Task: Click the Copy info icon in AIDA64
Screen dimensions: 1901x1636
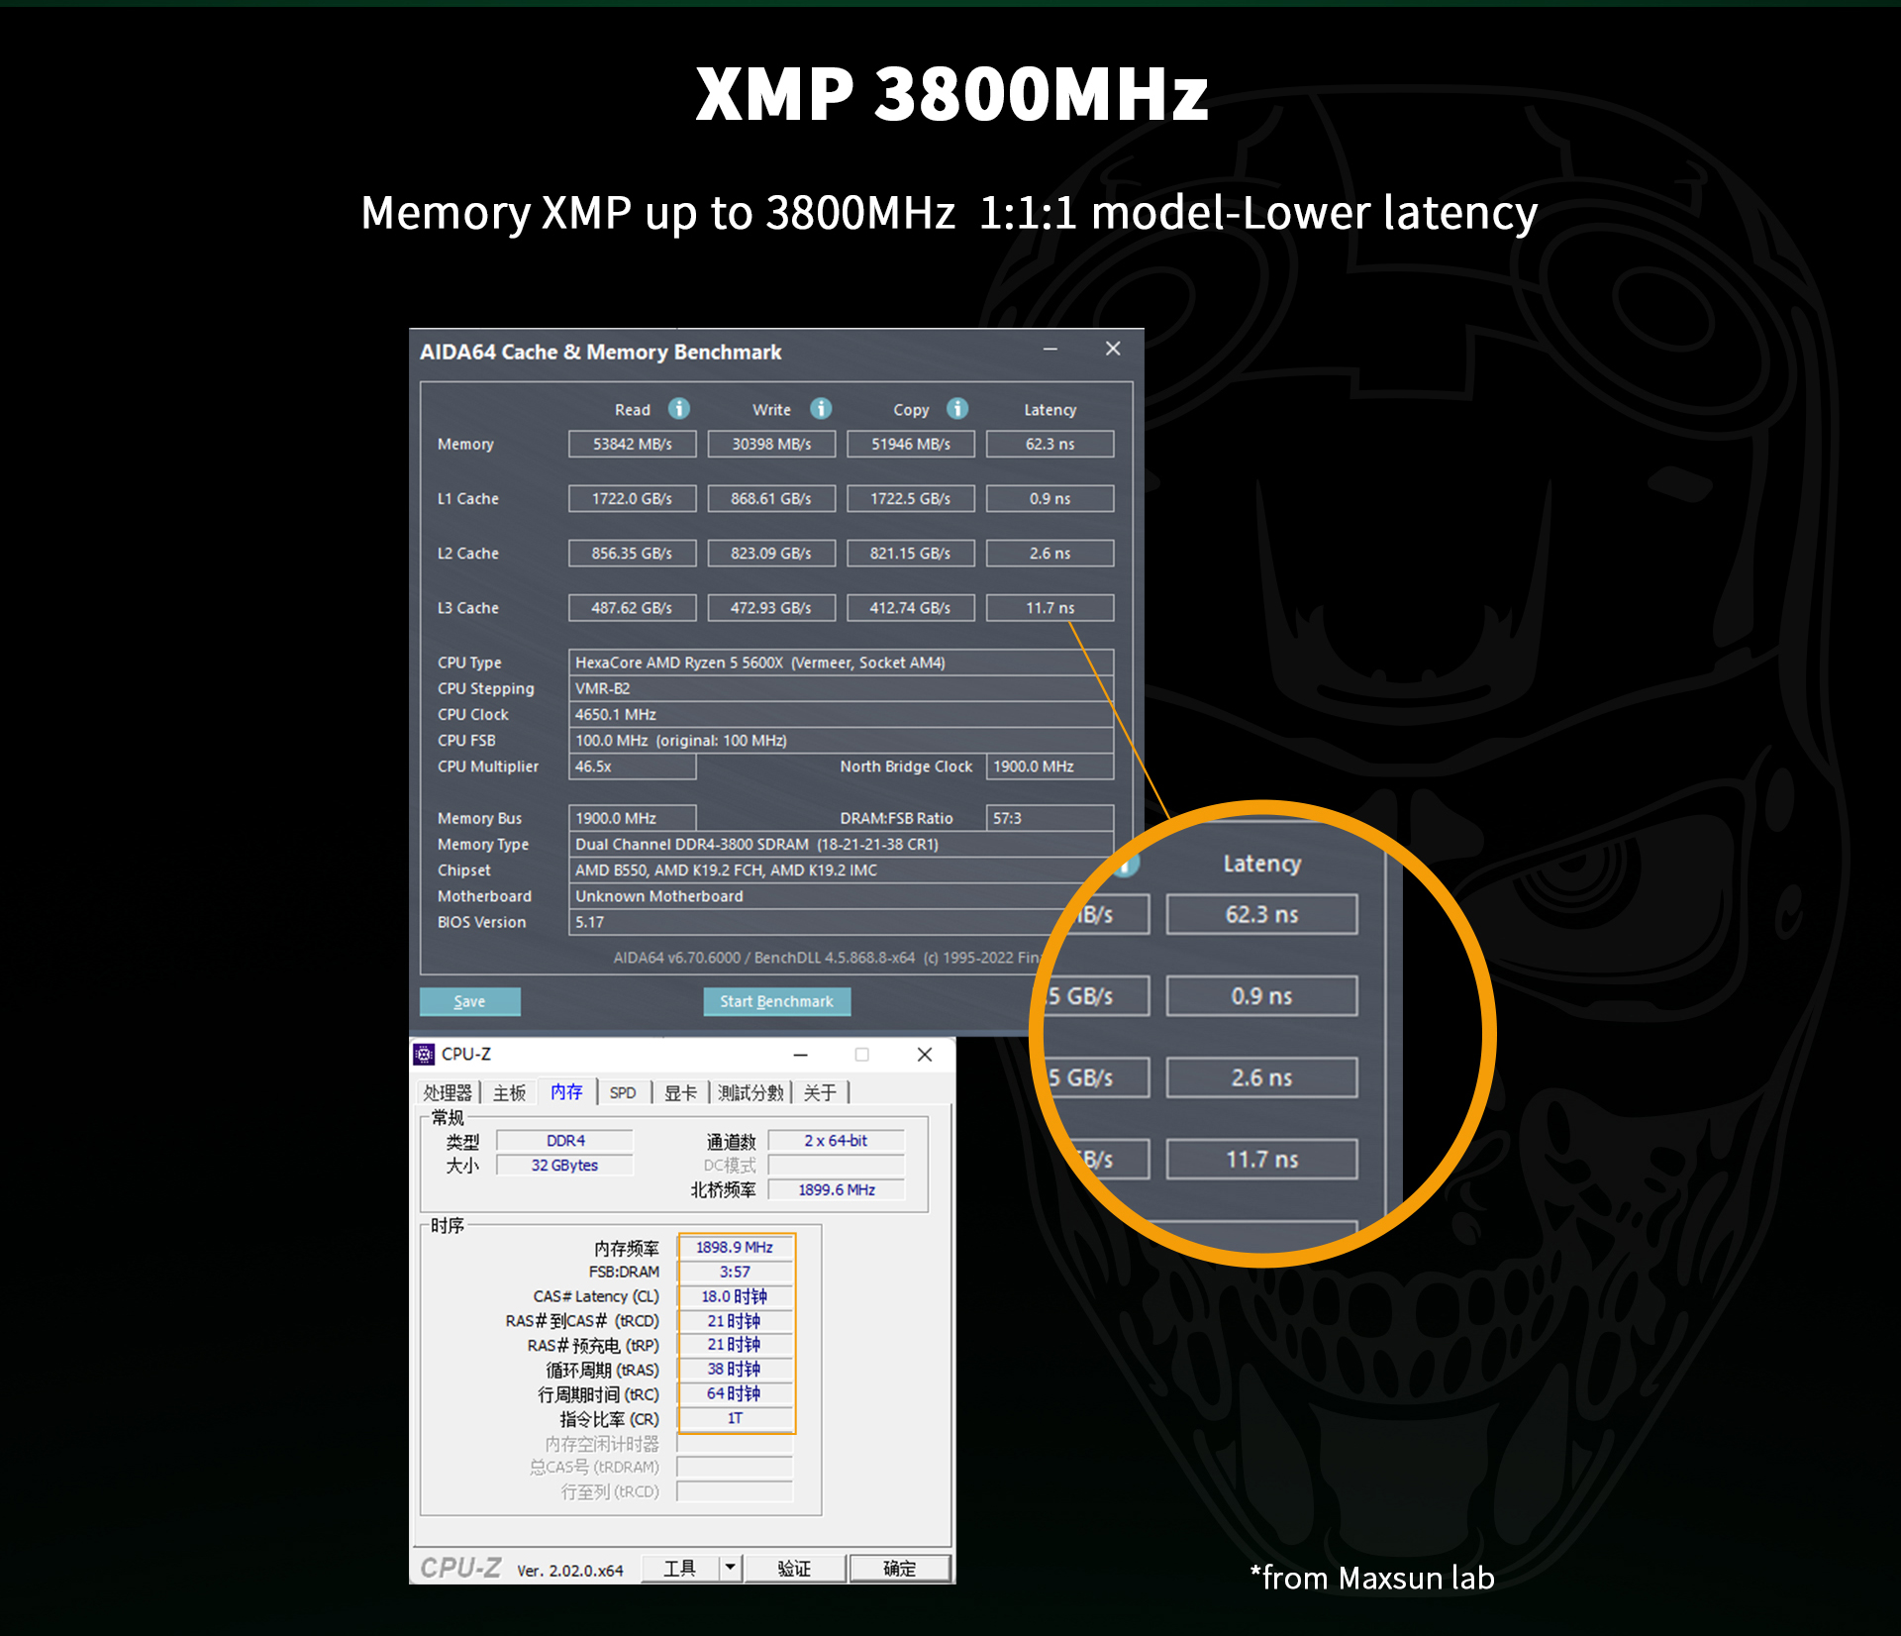Action: coord(957,408)
